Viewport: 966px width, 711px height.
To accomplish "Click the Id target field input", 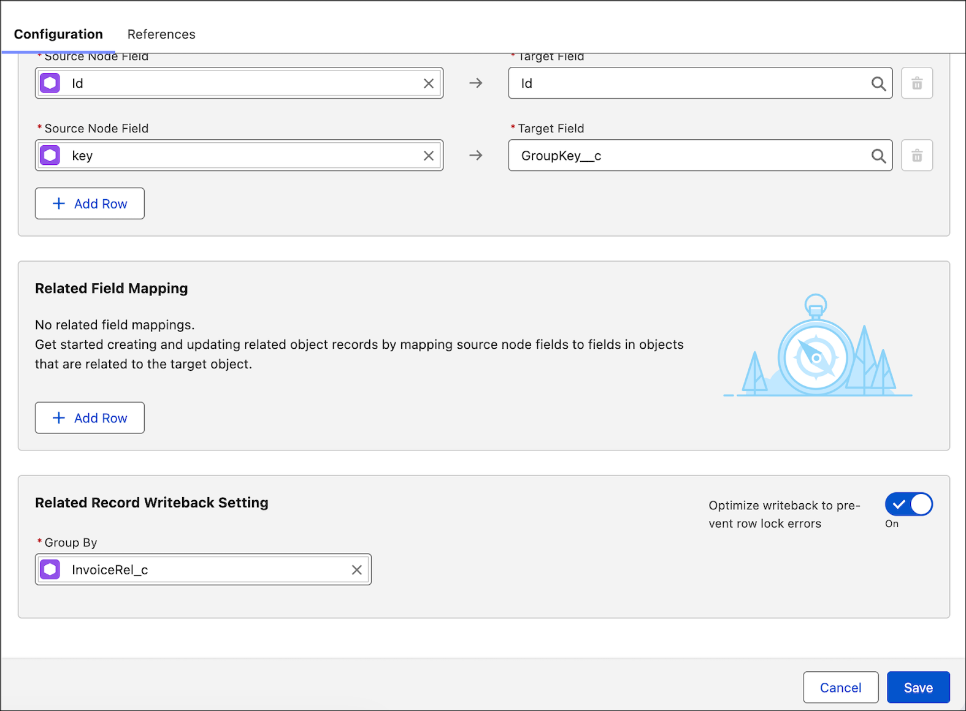I will click(700, 83).
